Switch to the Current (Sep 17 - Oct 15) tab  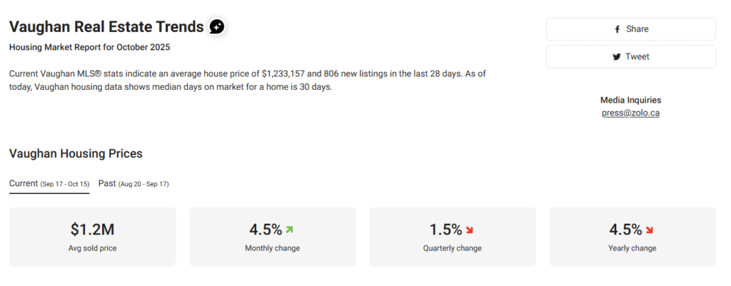point(49,183)
